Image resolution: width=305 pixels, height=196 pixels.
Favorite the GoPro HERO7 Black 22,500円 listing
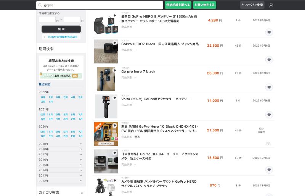tap(269, 60)
